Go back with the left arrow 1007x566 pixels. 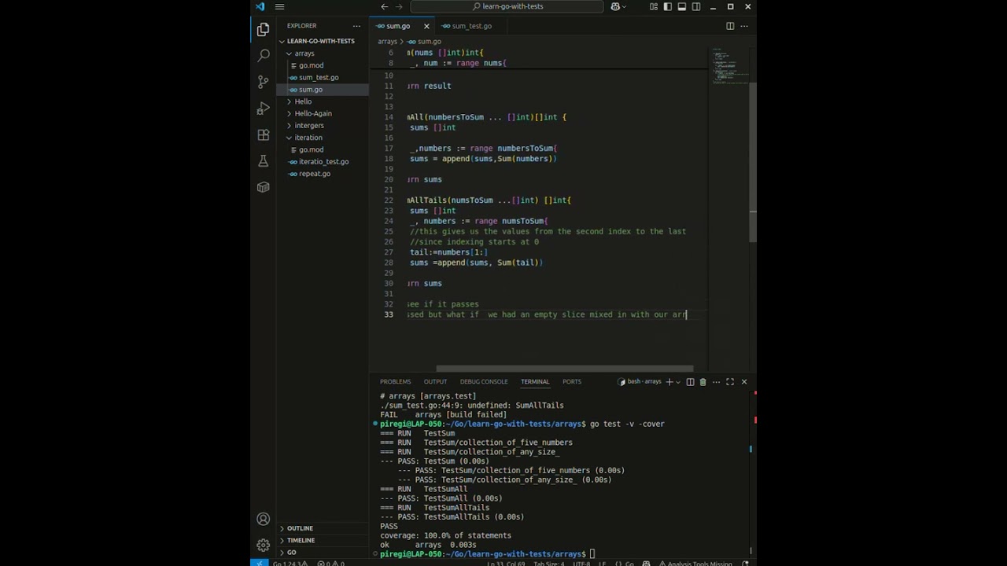384,6
